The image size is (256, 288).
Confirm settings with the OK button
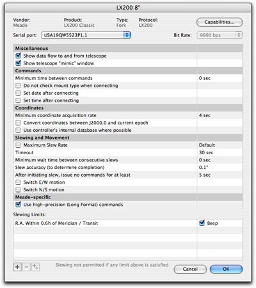pyautogui.click(x=226, y=269)
